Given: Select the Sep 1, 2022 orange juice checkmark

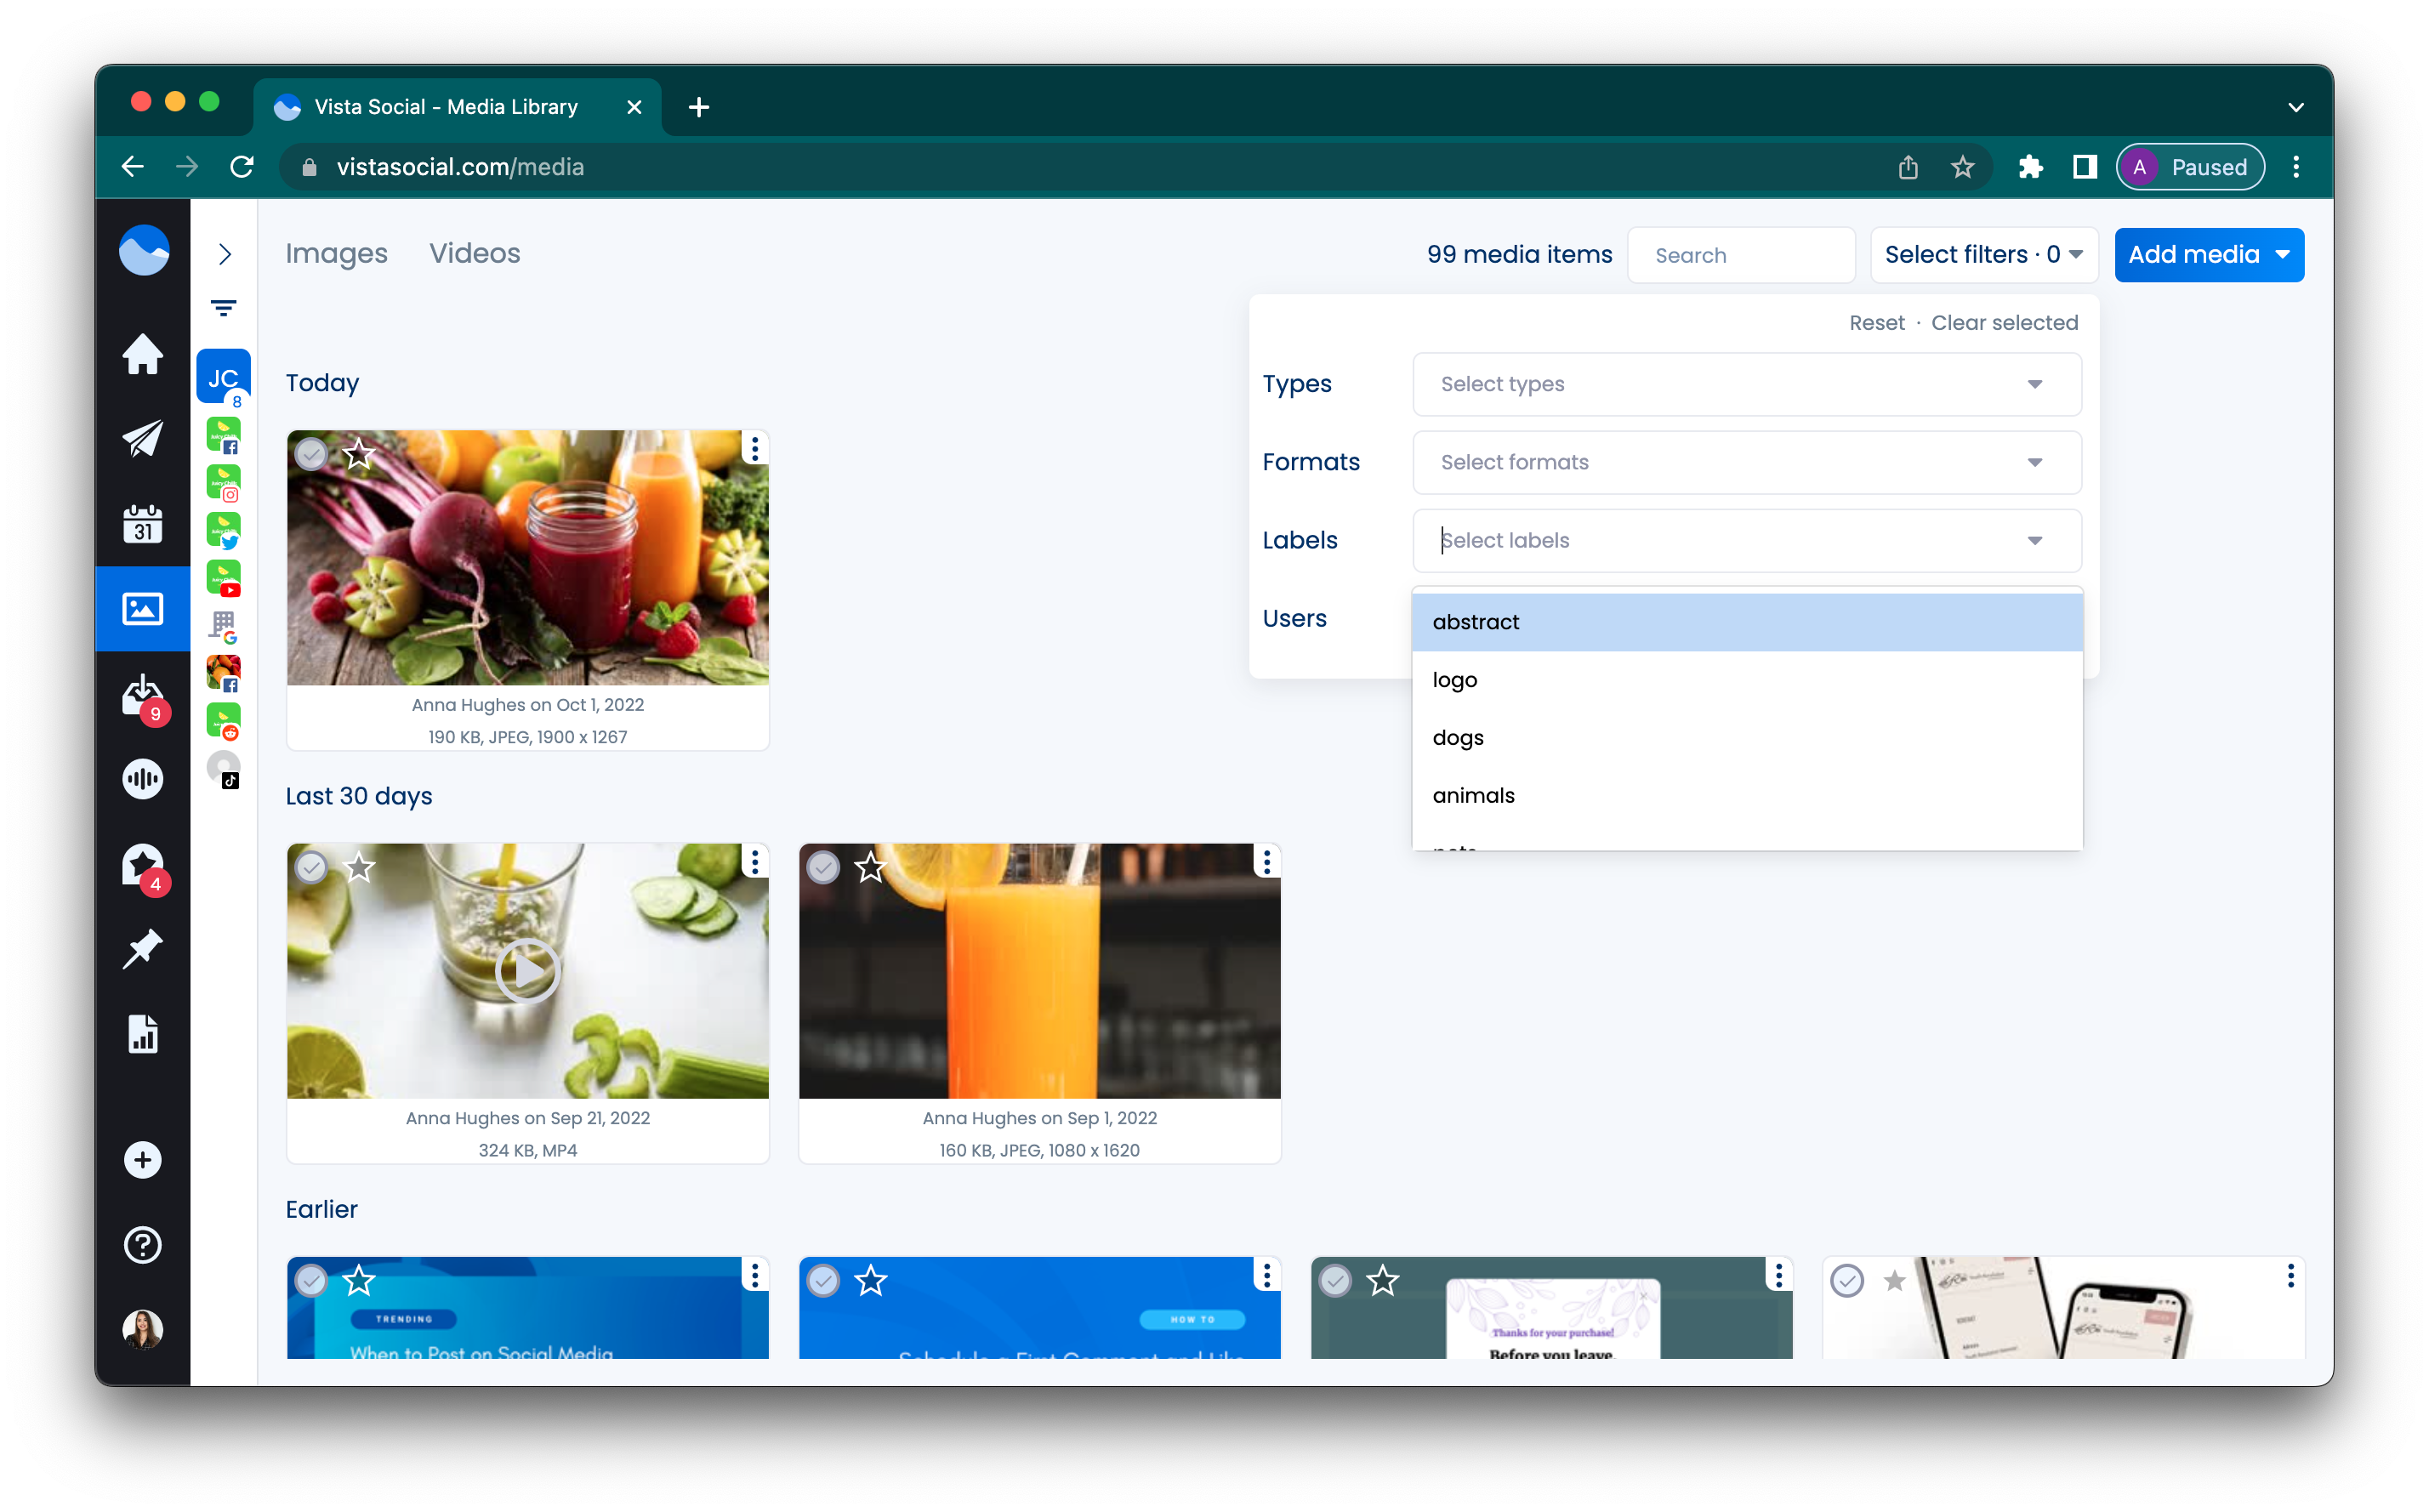Looking at the screenshot, I should coord(823,867).
